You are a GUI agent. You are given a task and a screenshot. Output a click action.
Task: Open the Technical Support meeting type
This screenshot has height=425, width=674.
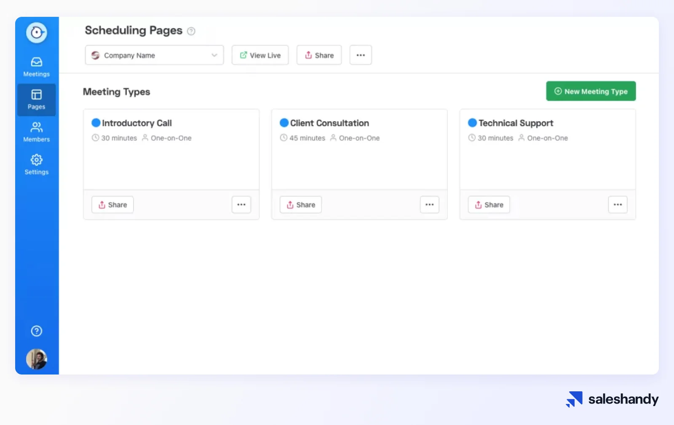[516, 123]
